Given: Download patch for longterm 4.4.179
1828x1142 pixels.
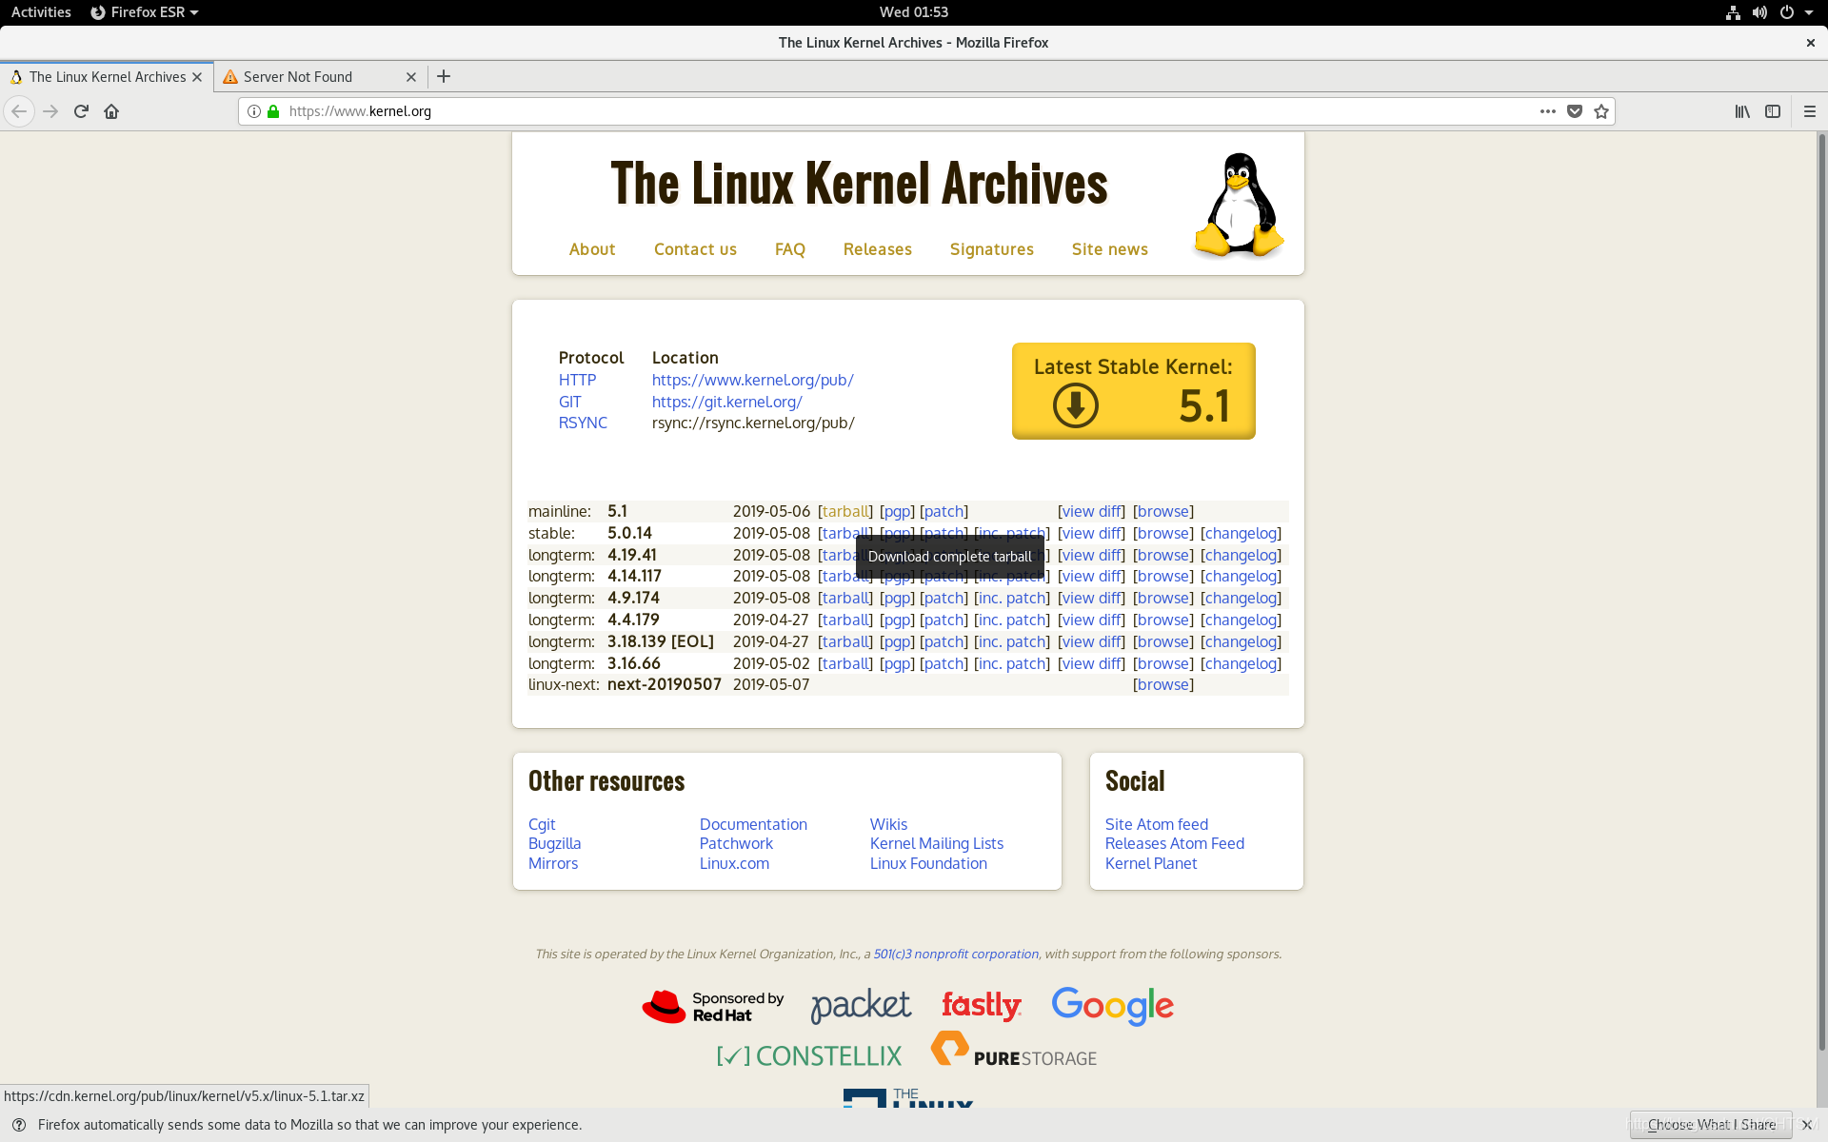Looking at the screenshot, I should (944, 620).
